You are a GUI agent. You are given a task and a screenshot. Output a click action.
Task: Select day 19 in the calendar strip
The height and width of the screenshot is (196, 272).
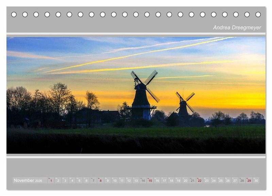pos(178,180)
